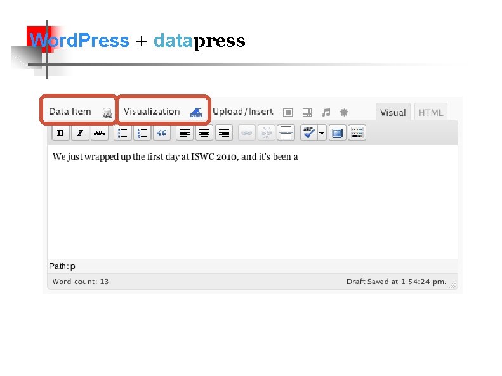Insert the More tag page break
This screenshot has width=502, height=376.
tap(286, 133)
